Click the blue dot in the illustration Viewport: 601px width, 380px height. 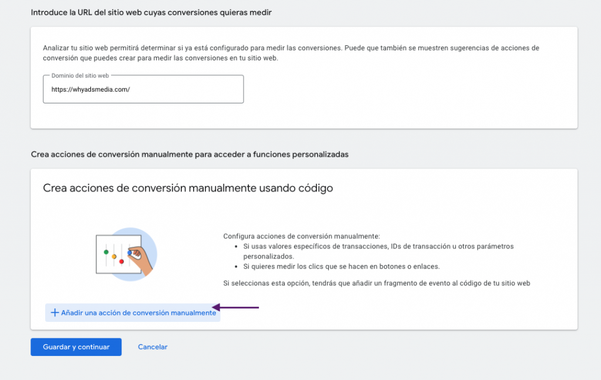coord(129,253)
